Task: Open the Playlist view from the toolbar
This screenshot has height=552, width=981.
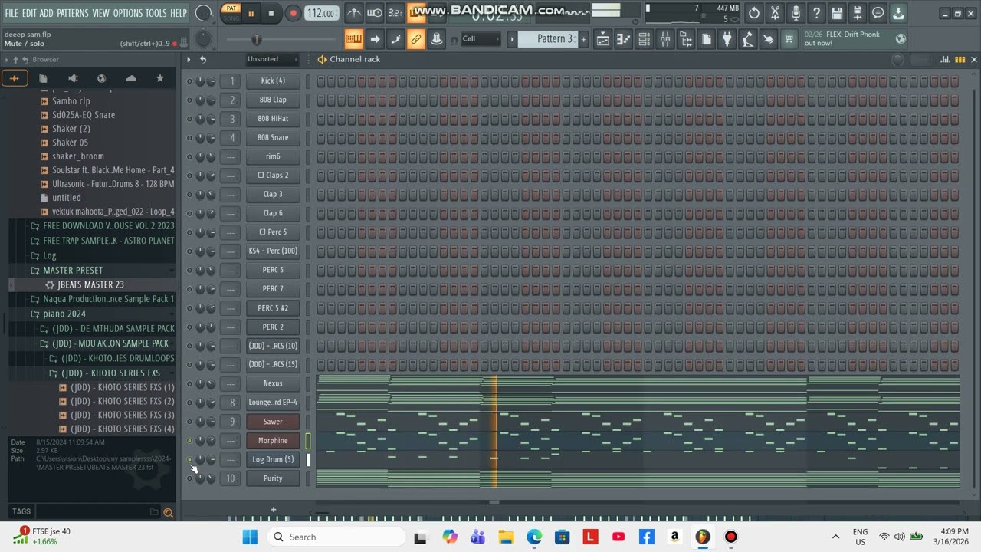Action: coord(603,39)
